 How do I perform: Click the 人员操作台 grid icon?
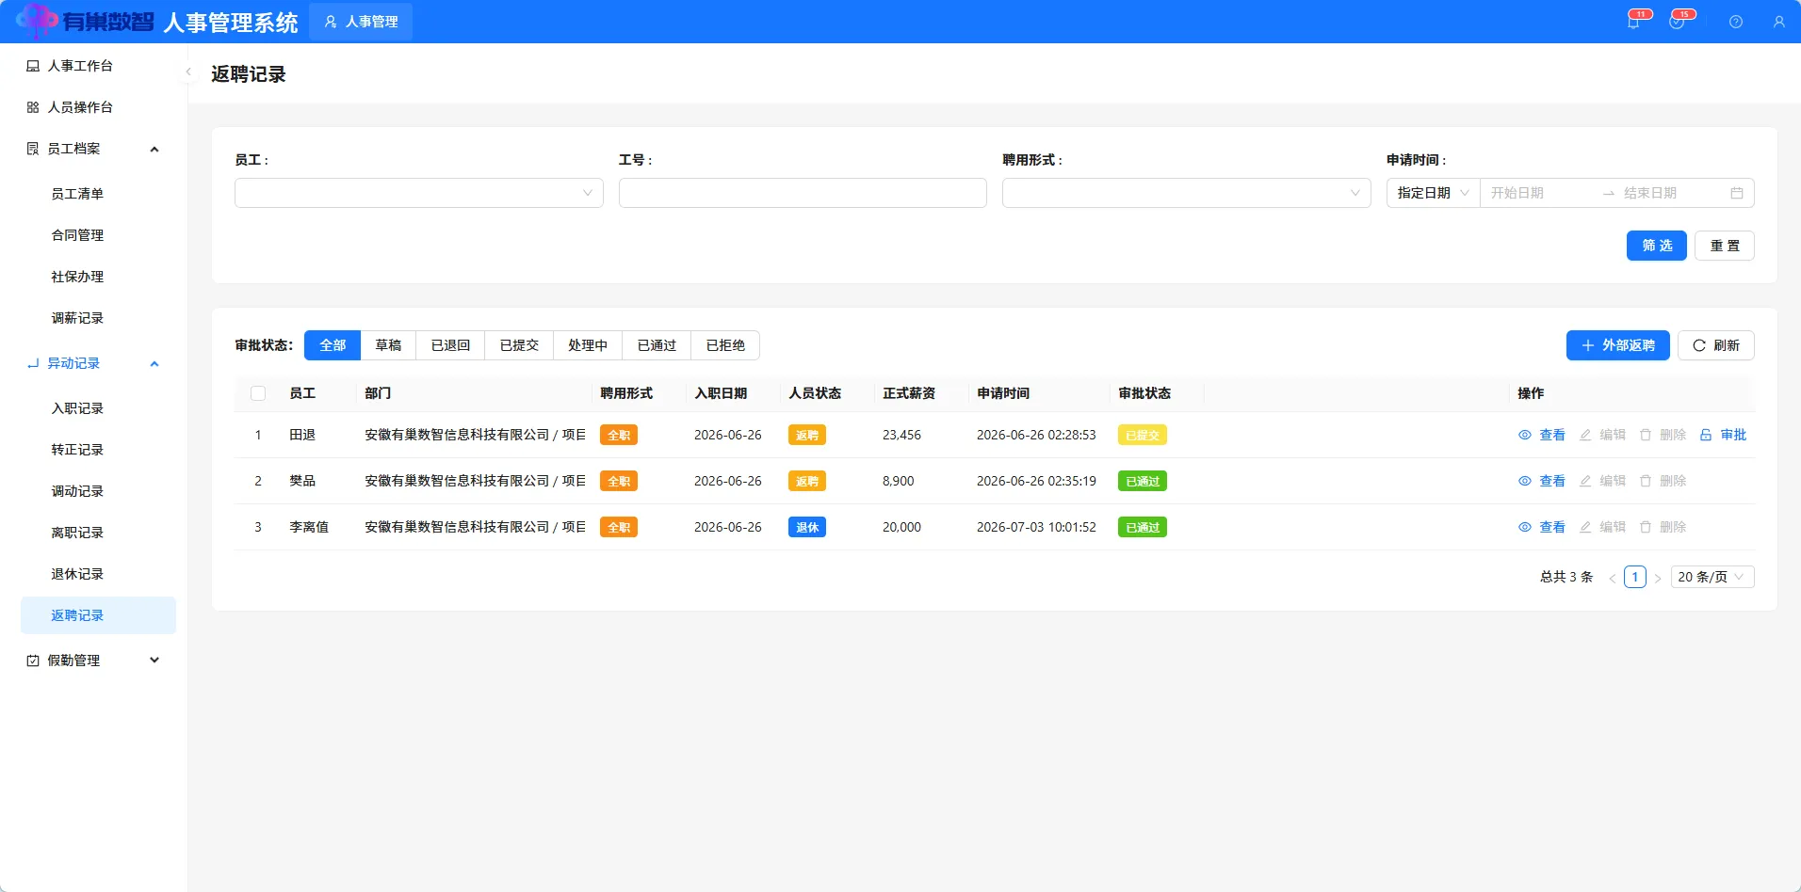(x=33, y=107)
